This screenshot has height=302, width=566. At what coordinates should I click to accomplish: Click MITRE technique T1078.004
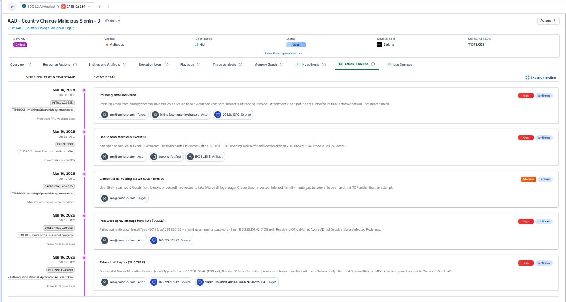[x=476, y=45]
